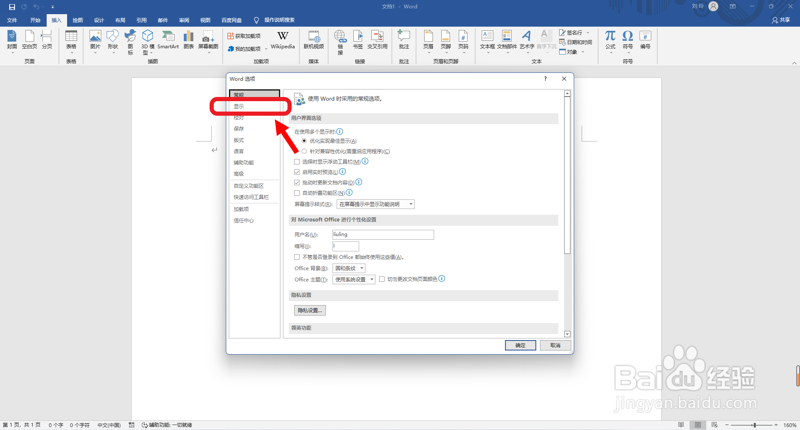Insert a Blank Page (空白页)
The height and width of the screenshot is (430, 800).
point(30,41)
